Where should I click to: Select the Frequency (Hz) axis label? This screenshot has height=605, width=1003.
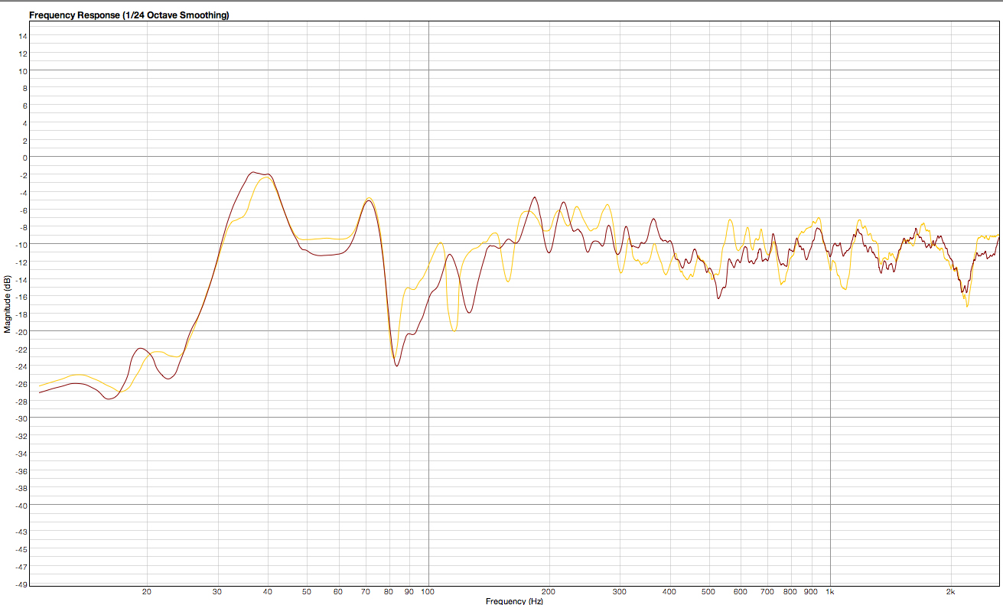(514, 601)
